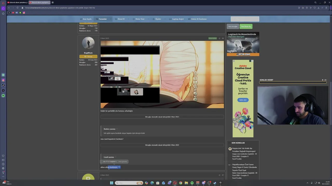Reload the page with the refresh icon
This screenshot has height=186, width=332.
click(17, 8)
